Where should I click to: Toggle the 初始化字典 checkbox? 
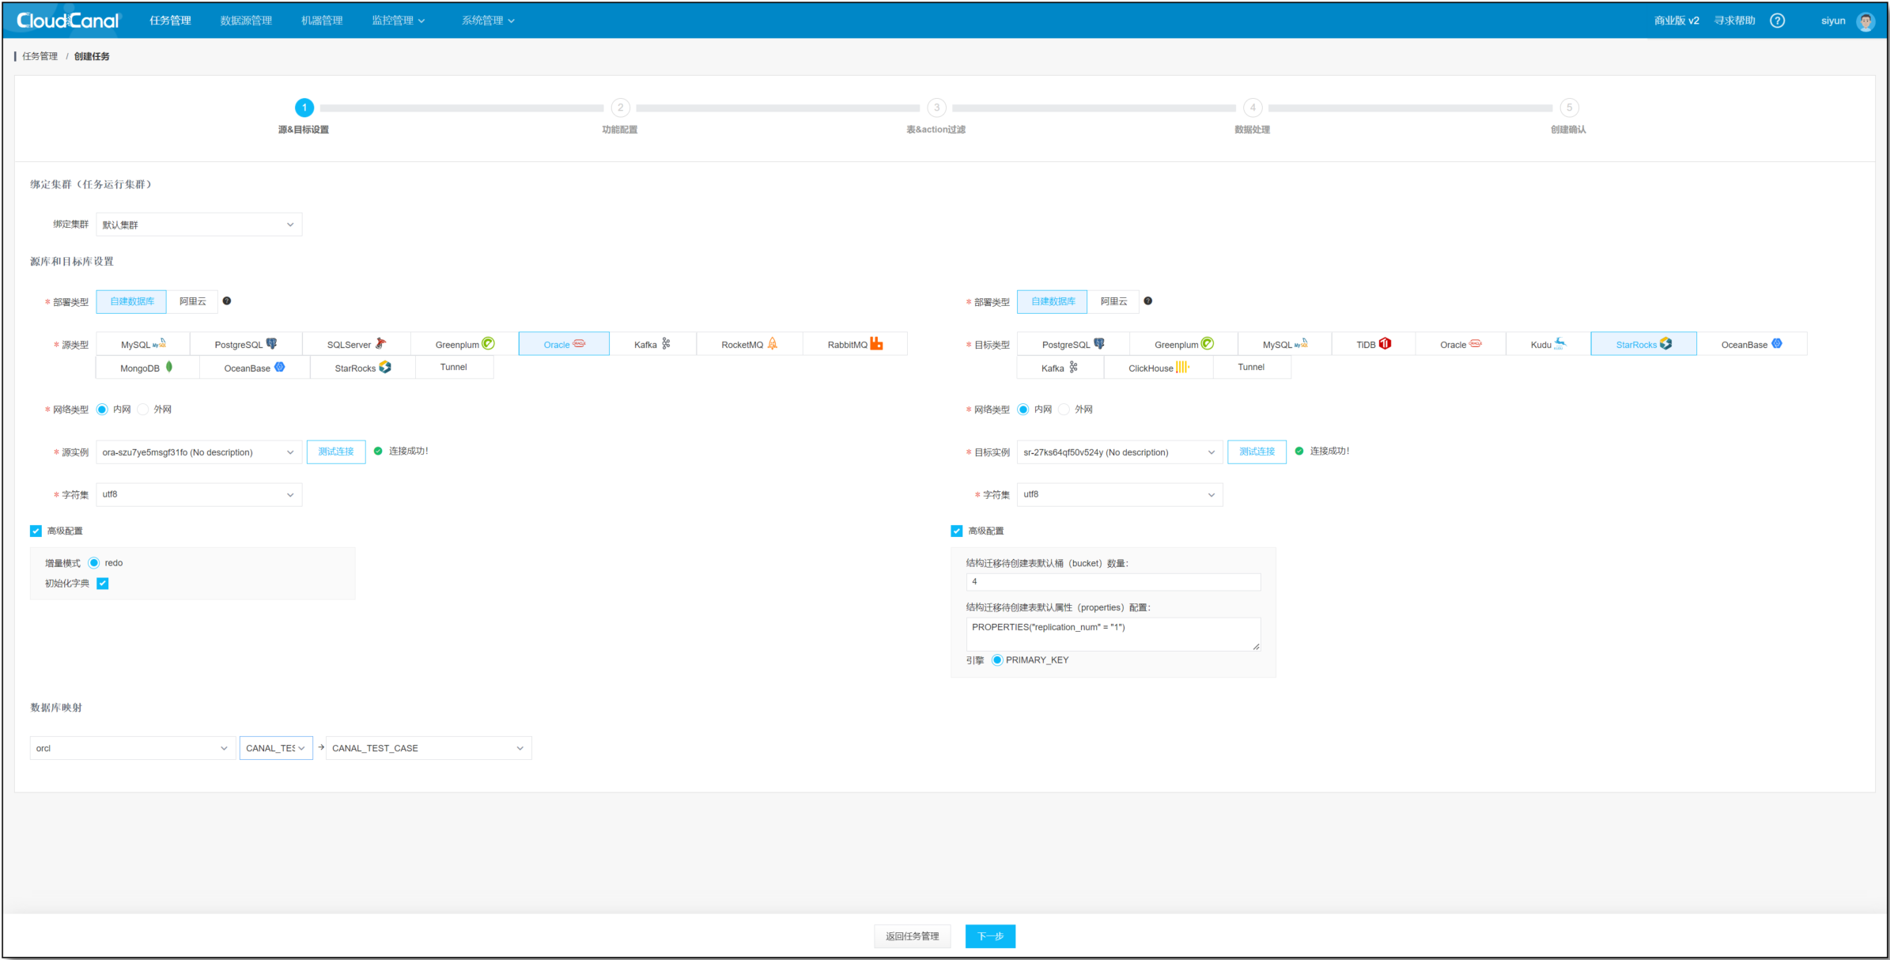point(103,584)
